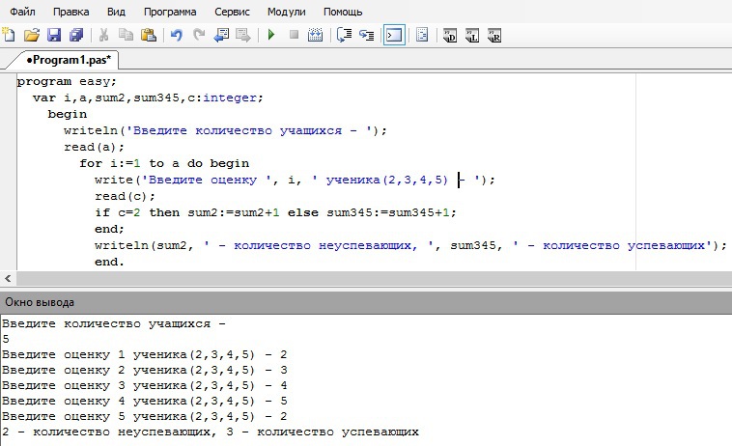This screenshot has width=732, height=446.
Task: Open the Программа menu
Action: (x=170, y=12)
